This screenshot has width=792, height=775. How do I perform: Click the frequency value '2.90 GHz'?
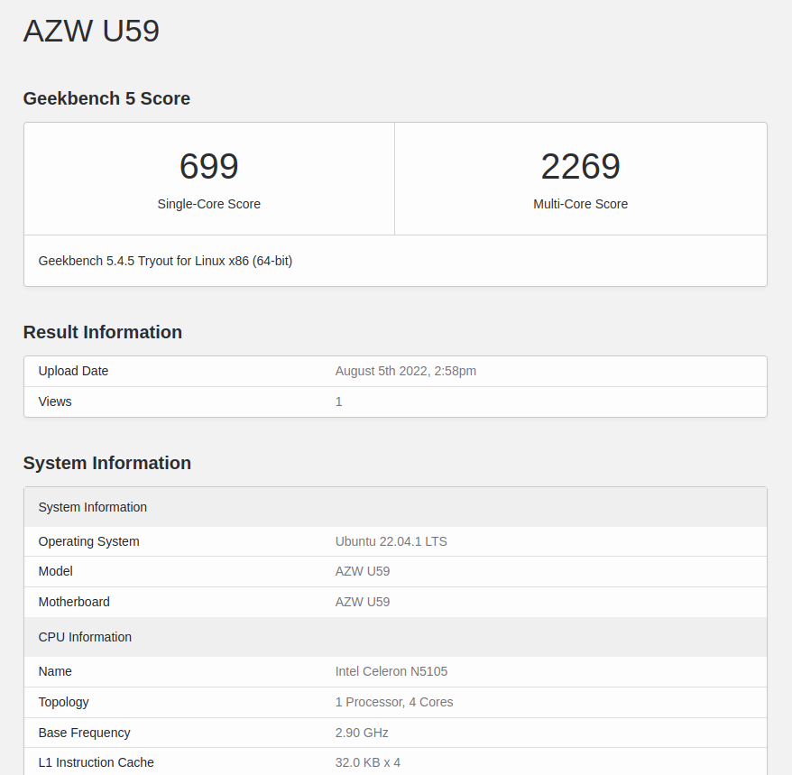point(362,733)
